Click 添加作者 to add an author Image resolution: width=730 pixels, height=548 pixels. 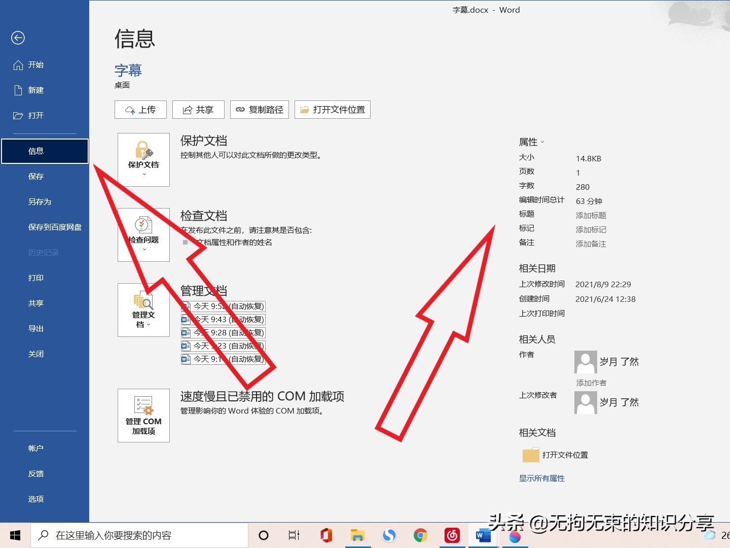(x=591, y=383)
